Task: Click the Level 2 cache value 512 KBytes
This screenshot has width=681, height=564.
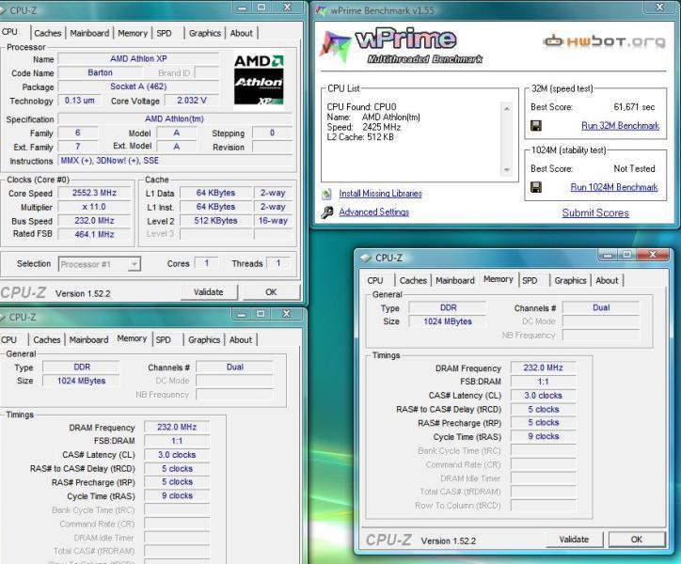Action: pyautogui.click(x=215, y=221)
